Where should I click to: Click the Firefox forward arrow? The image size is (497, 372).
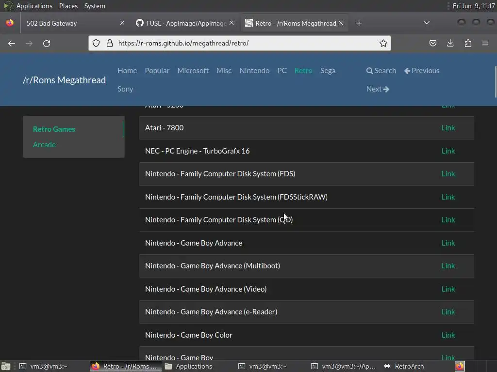click(x=29, y=43)
